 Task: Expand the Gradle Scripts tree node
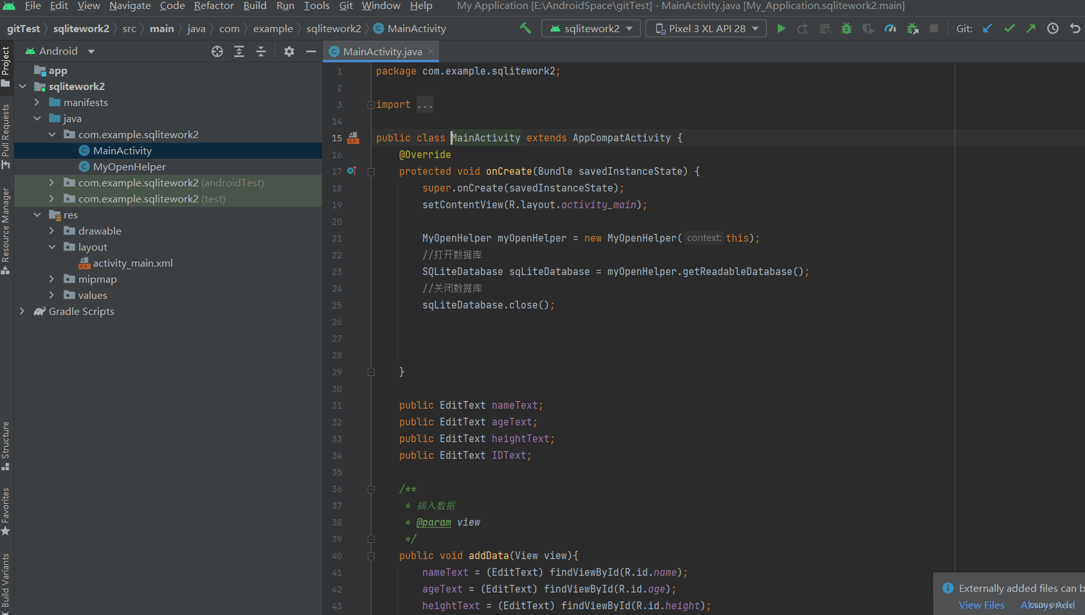pyautogui.click(x=22, y=311)
